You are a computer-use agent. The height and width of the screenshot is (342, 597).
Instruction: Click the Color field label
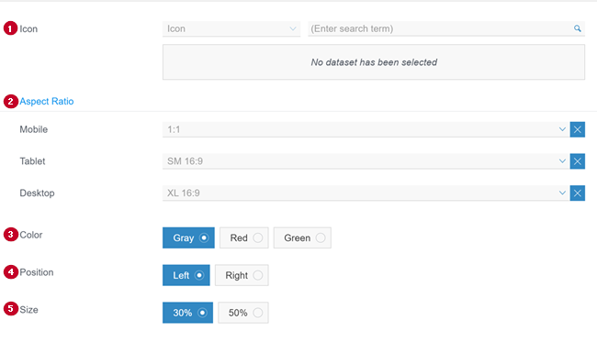pos(31,235)
